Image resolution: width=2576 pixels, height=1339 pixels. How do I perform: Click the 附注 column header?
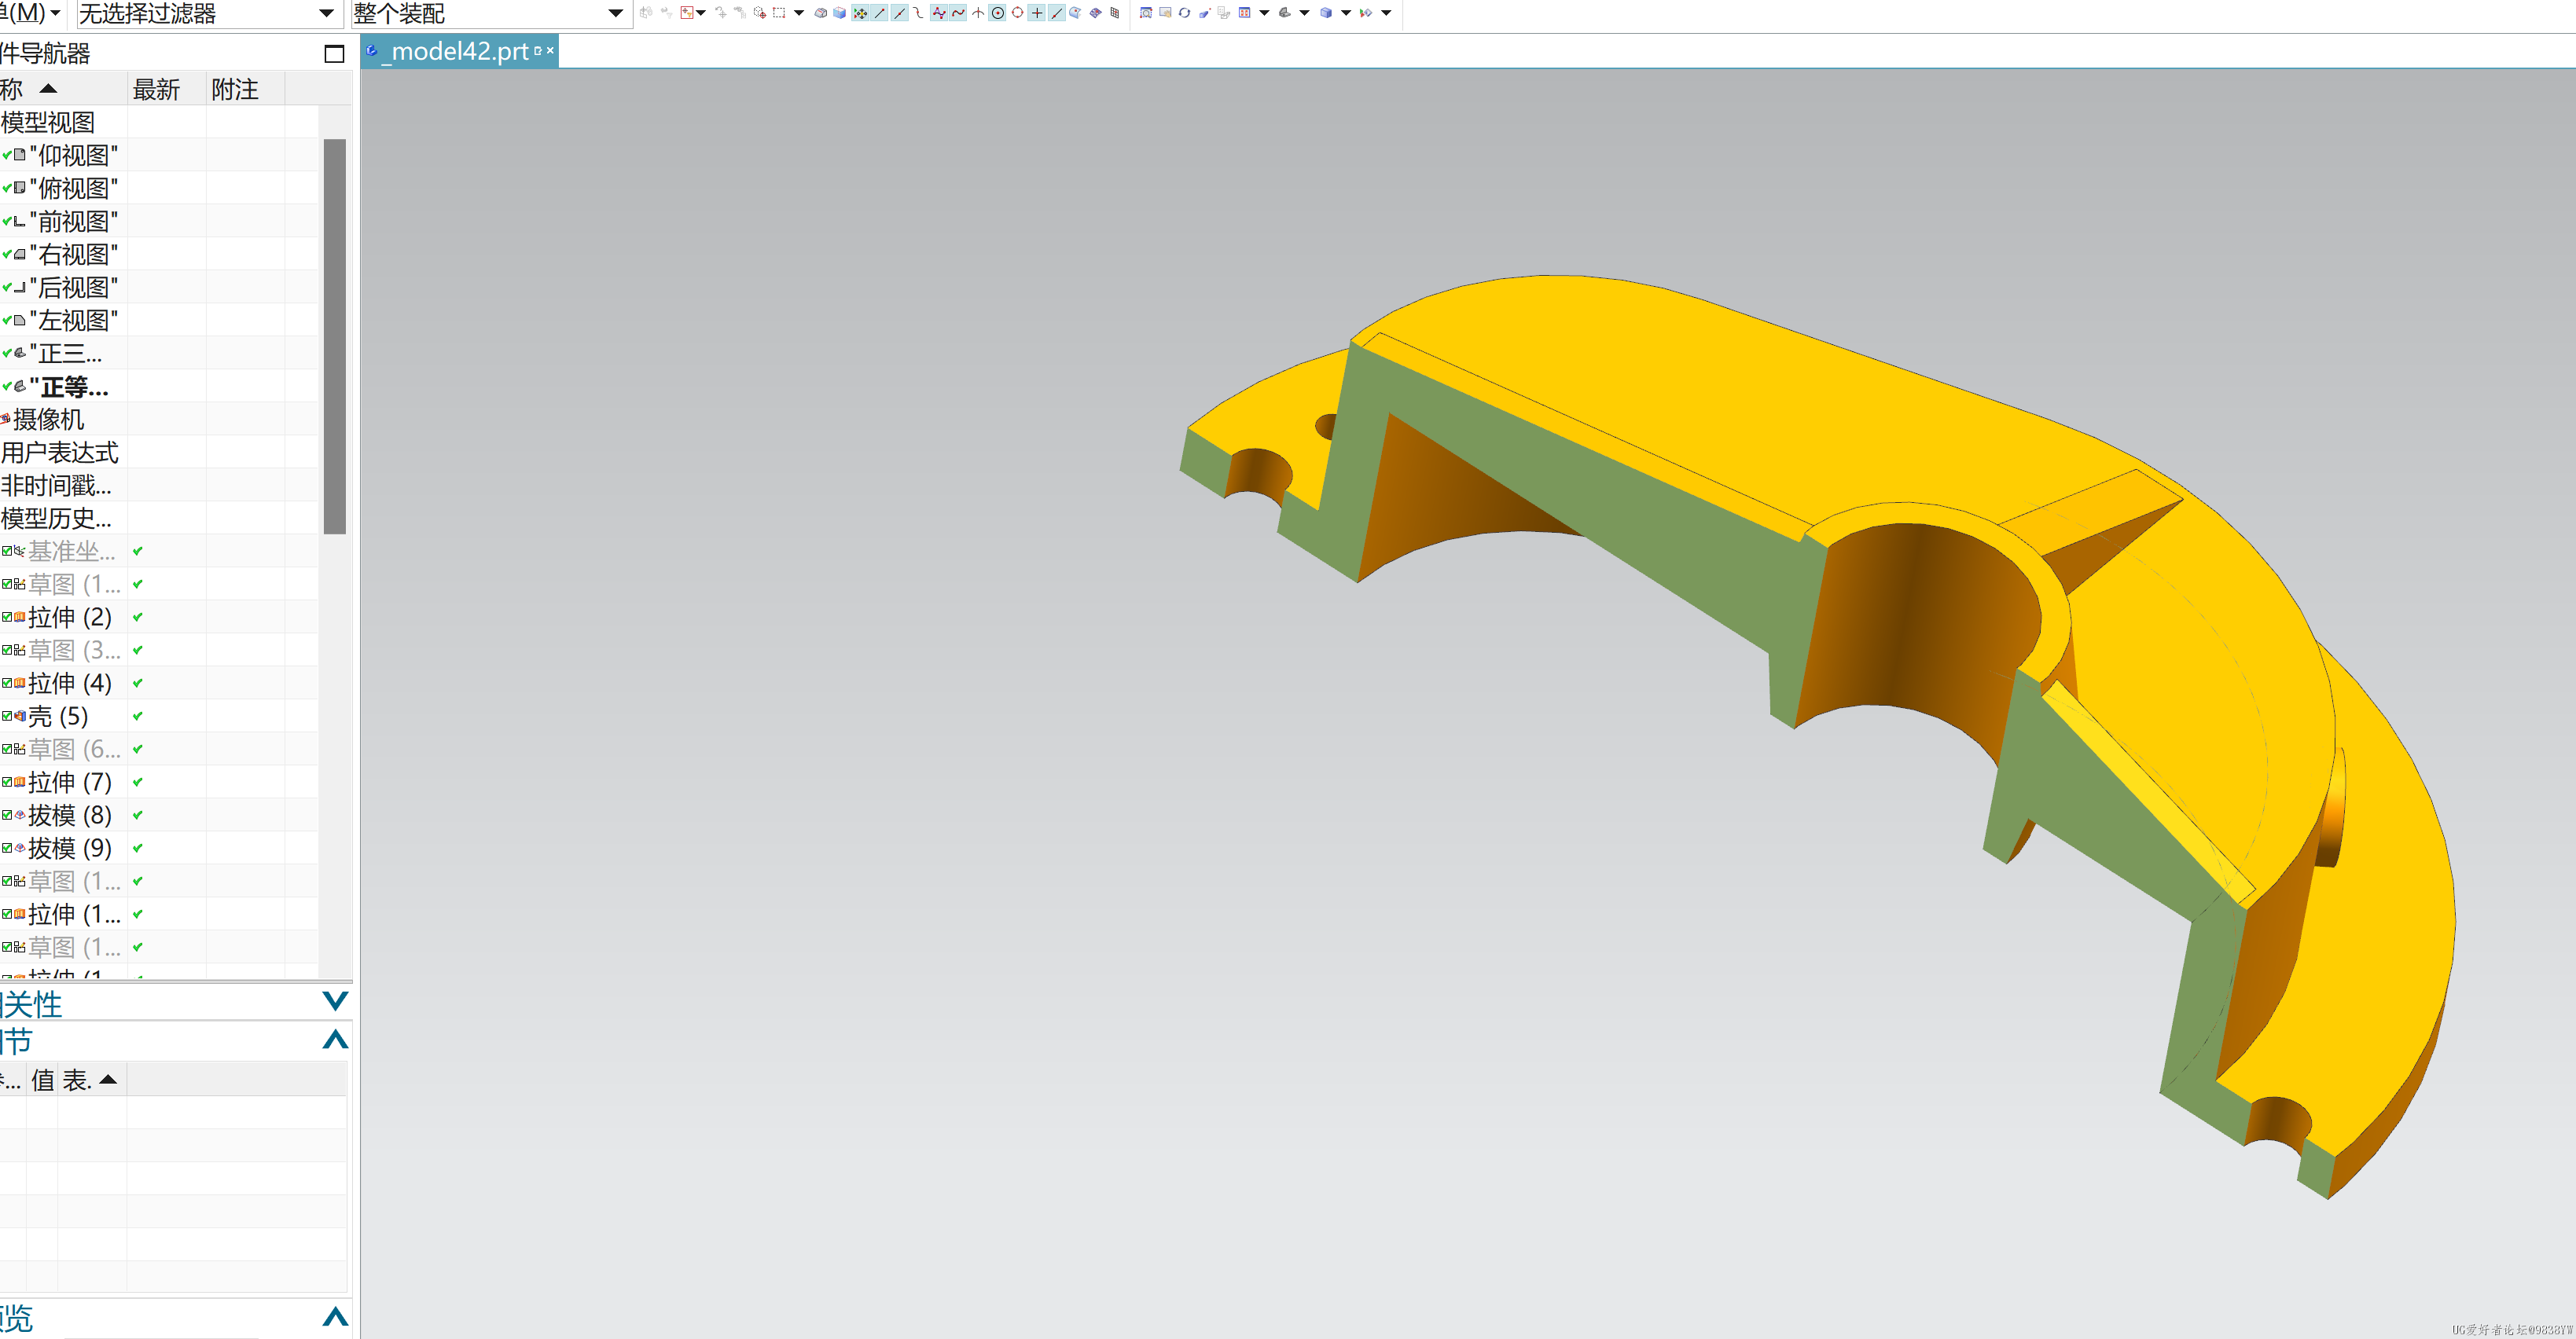click(x=246, y=89)
